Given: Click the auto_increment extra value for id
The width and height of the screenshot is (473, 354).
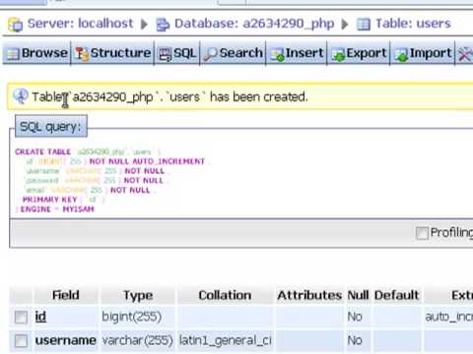Looking at the screenshot, I should click(448, 317).
